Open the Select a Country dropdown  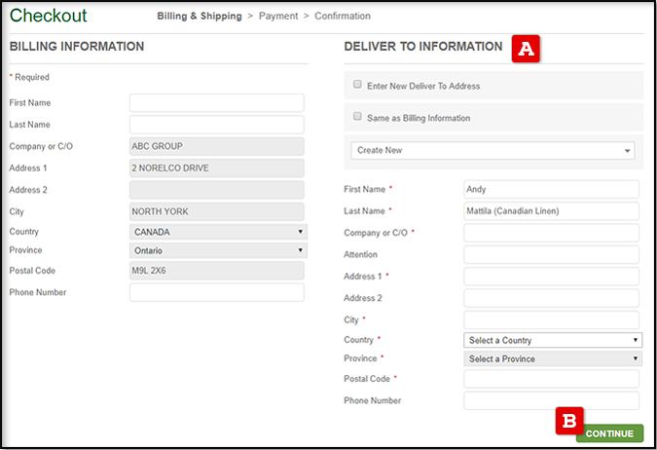tap(552, 340)
